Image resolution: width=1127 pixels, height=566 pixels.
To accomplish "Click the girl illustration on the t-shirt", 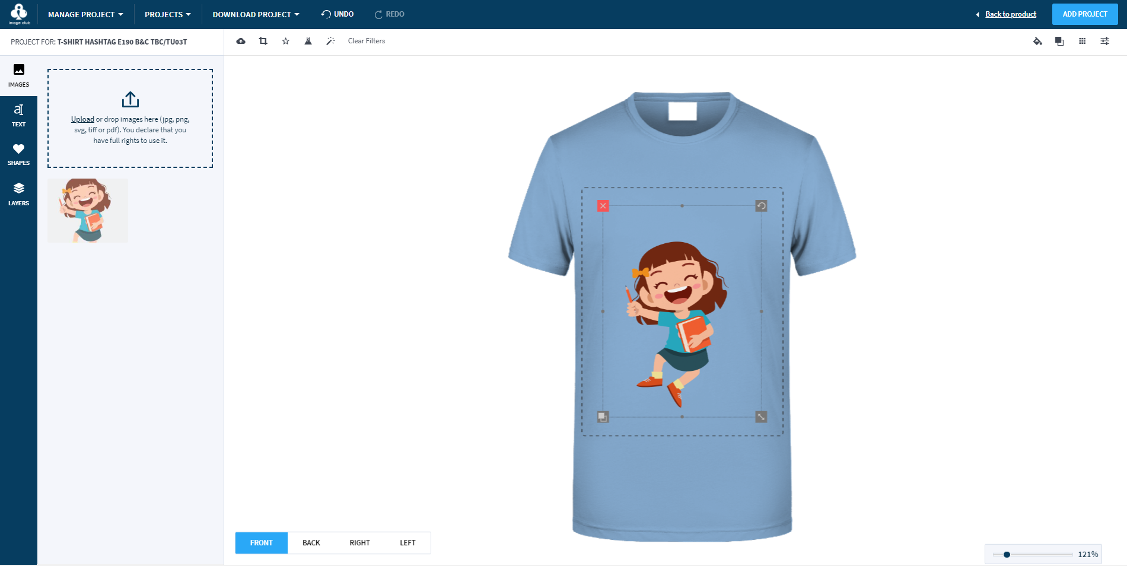I will coord(678,323).
